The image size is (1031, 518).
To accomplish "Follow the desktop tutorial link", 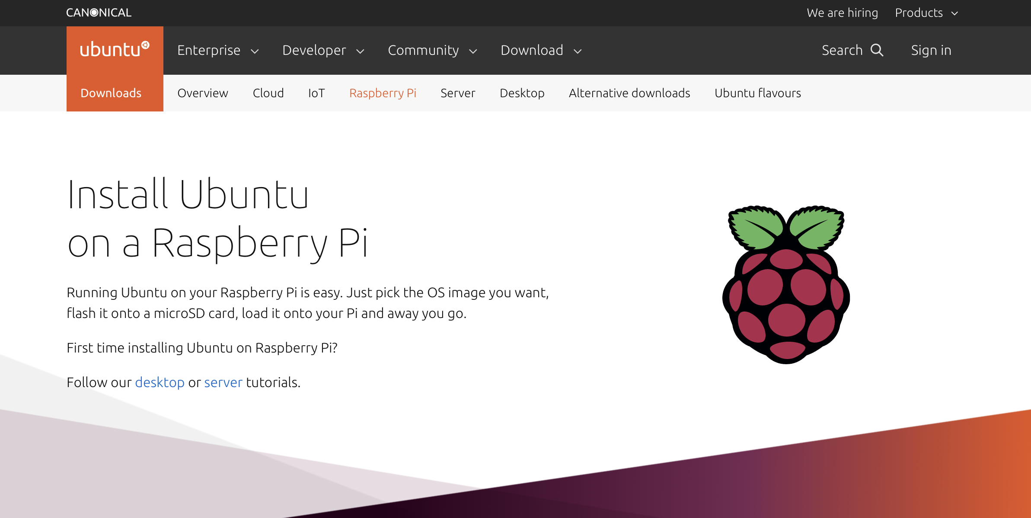I will (x=160, y=382).
